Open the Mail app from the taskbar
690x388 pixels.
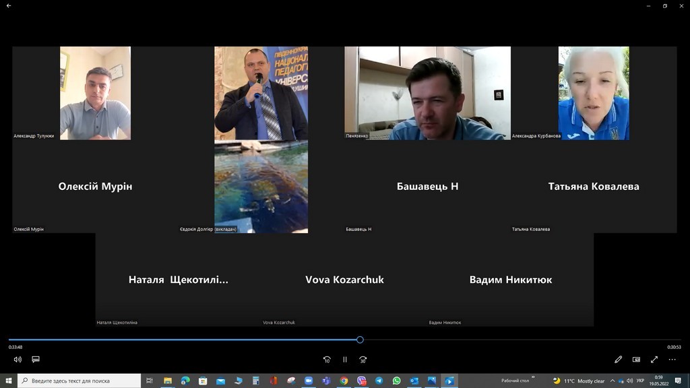(x=220, y=381)
